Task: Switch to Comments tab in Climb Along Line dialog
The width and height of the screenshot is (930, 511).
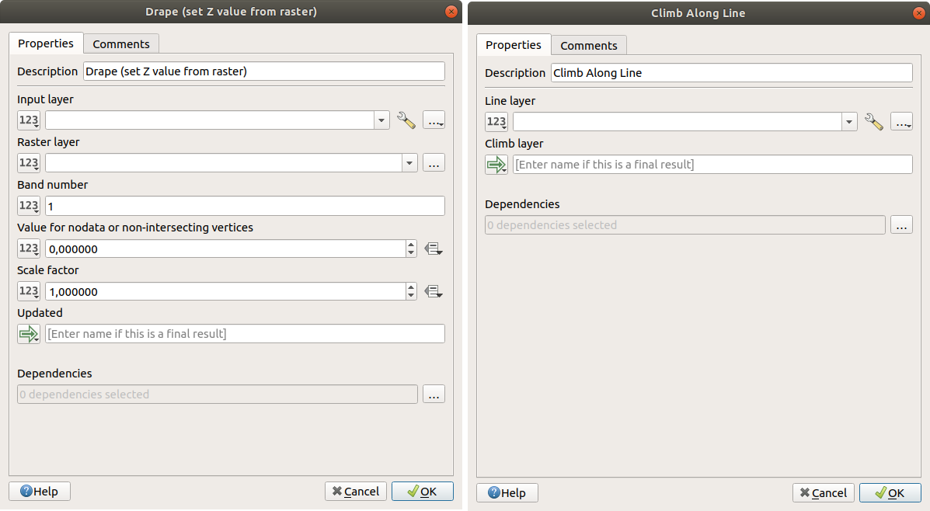Action: [588, 46]
